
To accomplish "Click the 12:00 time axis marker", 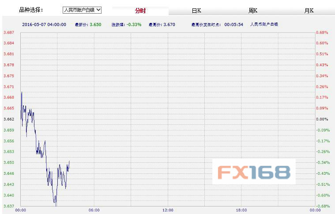I will tap(168, 210).
